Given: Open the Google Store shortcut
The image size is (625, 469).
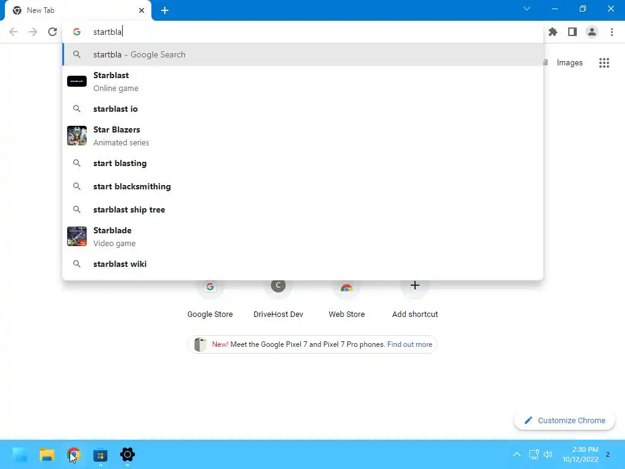Looking at the screenshot, I should pyautogui.click(x=210, y=299).
